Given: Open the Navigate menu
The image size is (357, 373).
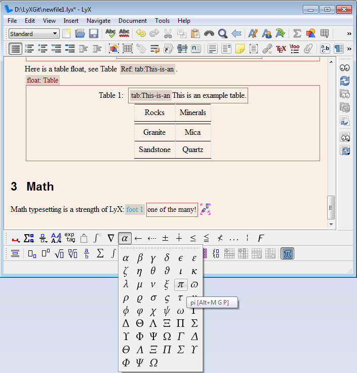Looking at the screenshot, I should 98,21.
